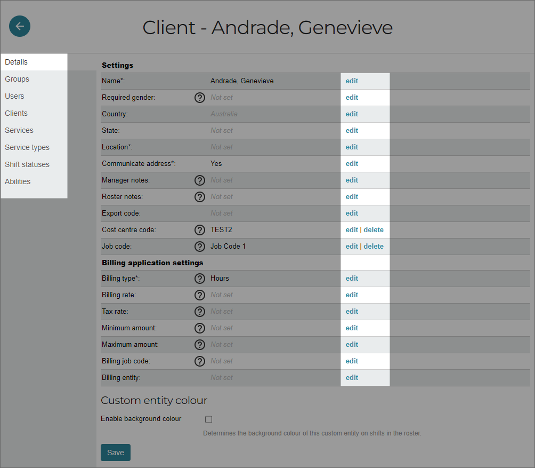
Task: Open help icon for Maximum amount
Action: [x=200, y=345]
